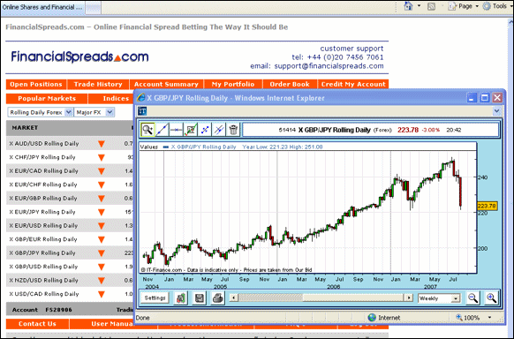Select the chart indicator tool with green check
The image size is (514, 339).
tap(191, 130)
